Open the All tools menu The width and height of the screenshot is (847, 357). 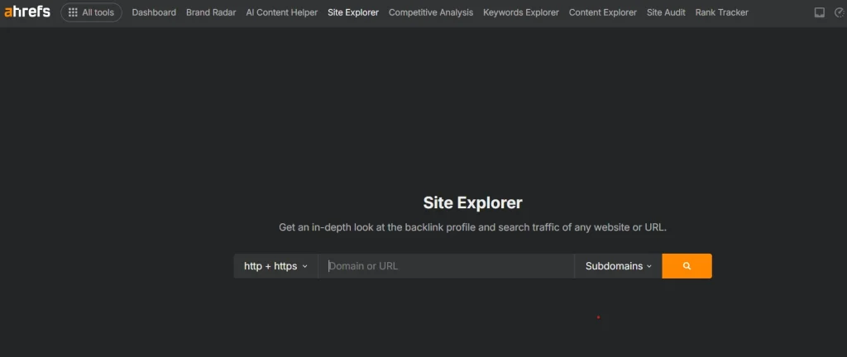point(91,12)
